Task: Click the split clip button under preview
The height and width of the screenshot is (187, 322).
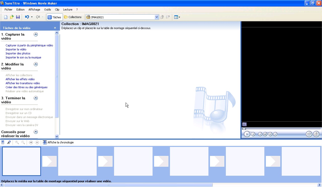Action: point(309,134)
